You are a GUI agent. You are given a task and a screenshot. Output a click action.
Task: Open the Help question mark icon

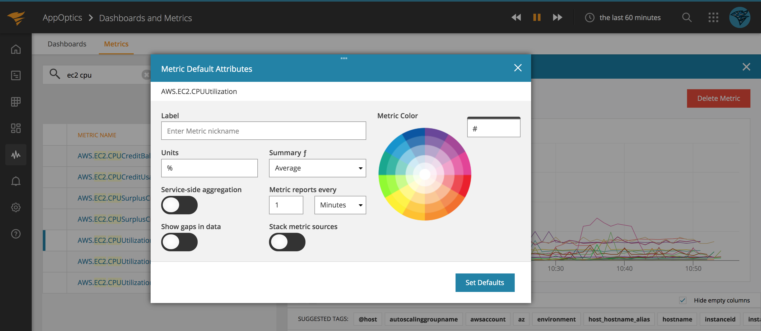[x=16, y=234]
